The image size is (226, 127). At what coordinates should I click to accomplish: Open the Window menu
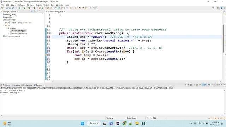point(59,5)
